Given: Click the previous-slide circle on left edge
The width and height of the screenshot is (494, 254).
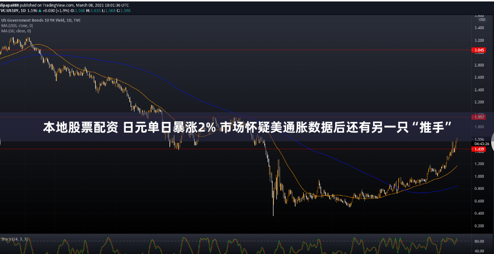Looking at the screenshot, I should [1, 141].
